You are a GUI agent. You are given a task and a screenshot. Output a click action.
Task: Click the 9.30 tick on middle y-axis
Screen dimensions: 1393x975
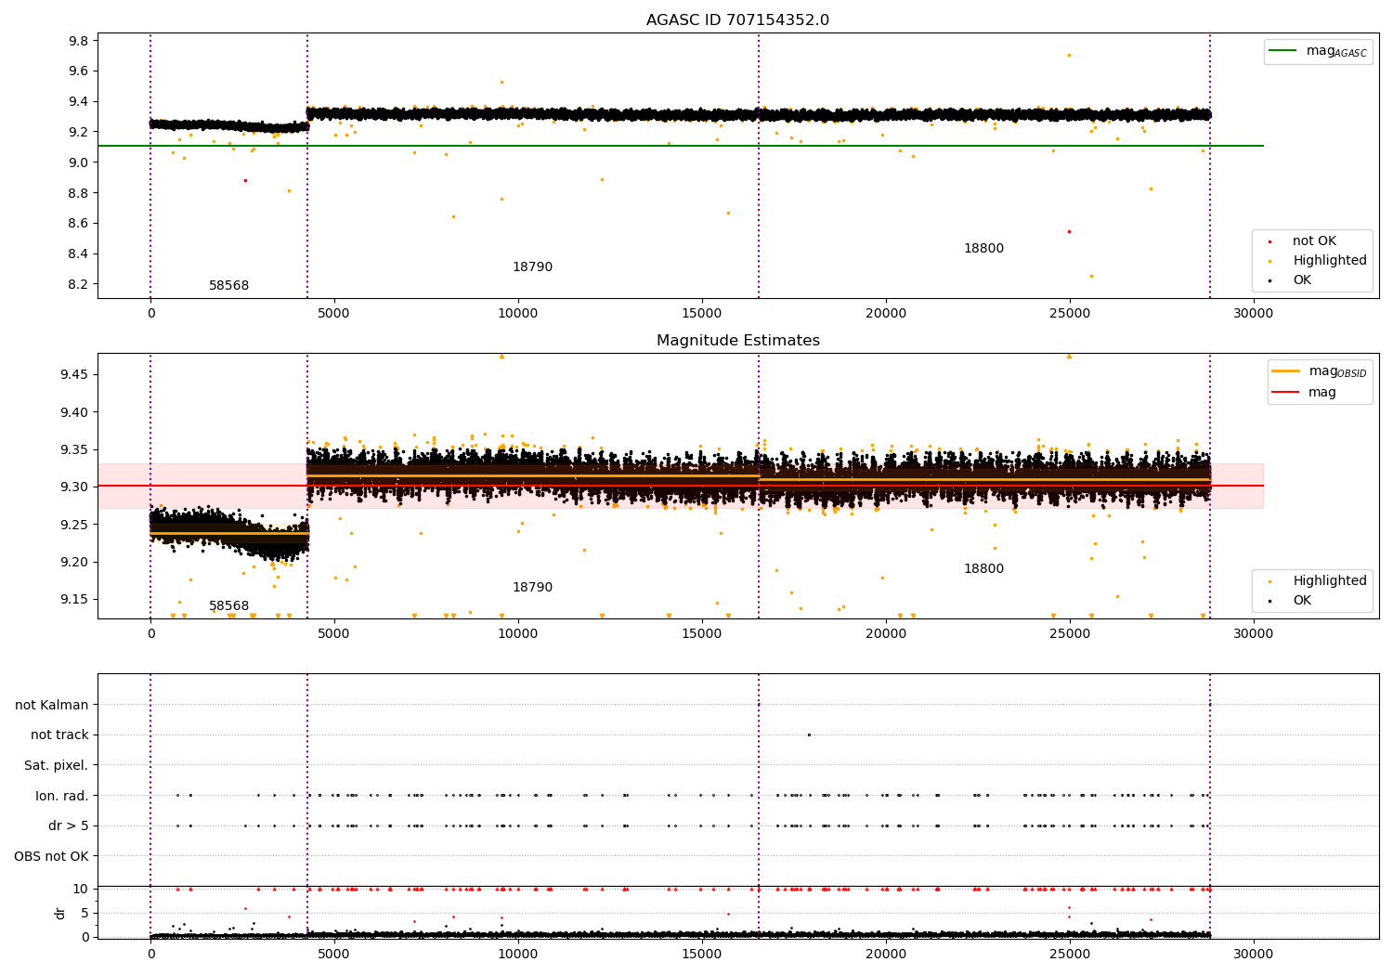74,487
